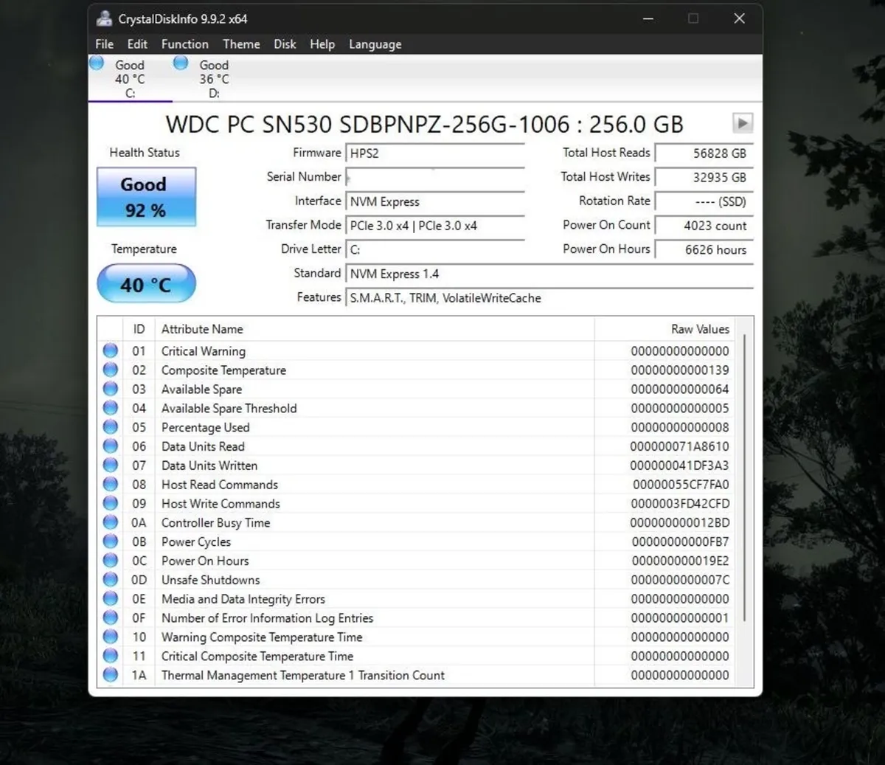This screenshot has height=765, width=885.
Task: Open the Function menu
Action: click(x=185, y=44)
